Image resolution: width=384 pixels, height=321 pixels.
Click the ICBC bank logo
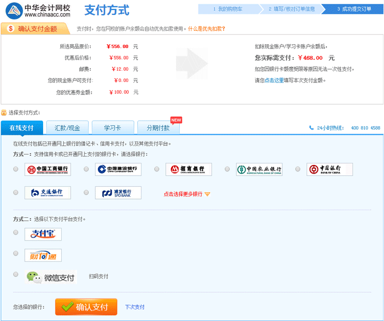tap(47, 170)
